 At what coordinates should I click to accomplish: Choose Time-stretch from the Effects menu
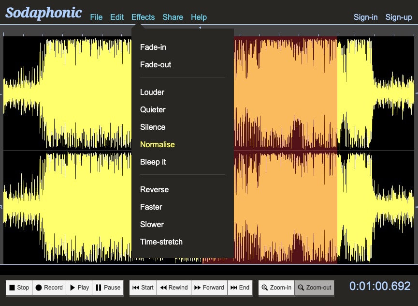pos(161,242)
